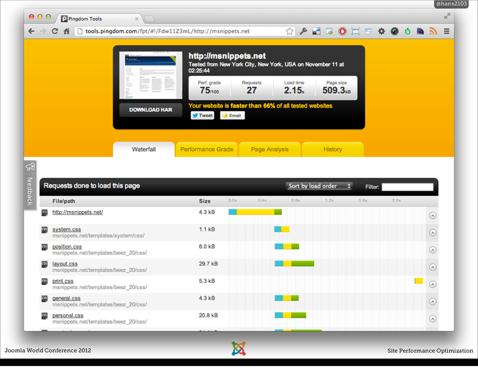The image size is (478, 368).
Task: Click the CSS icon beside layout.css
Action: 45,264
